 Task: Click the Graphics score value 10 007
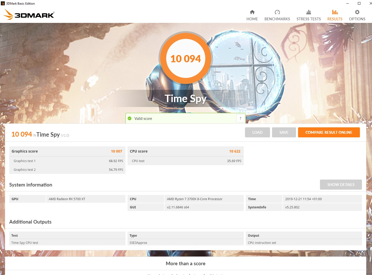116,151
